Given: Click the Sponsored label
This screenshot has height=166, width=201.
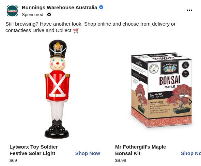Looking at the screenshot, I should (32, 15).
